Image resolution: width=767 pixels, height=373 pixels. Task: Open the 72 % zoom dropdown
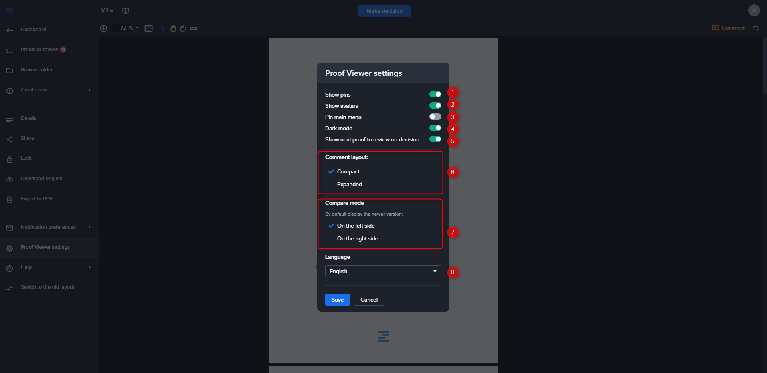(x=129, y=28)
